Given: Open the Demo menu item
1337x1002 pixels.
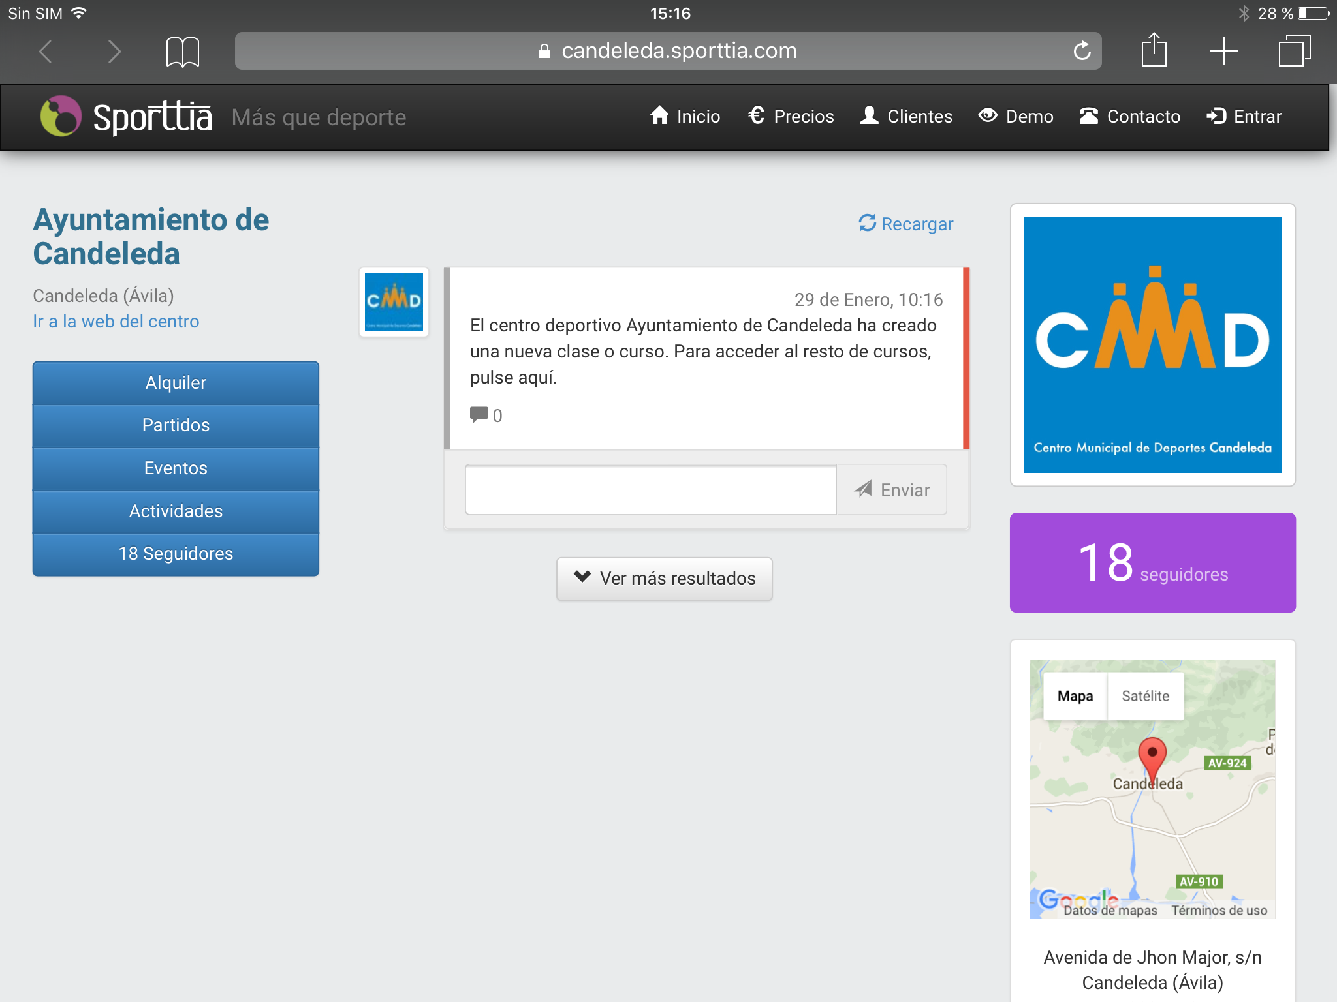Looking at the screenshot, I should coord(1016,117).
